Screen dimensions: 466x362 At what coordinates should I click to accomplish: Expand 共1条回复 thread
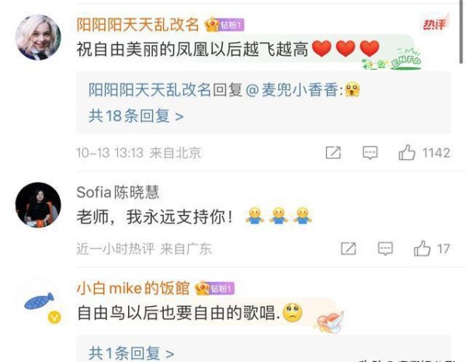coord(131,353)
